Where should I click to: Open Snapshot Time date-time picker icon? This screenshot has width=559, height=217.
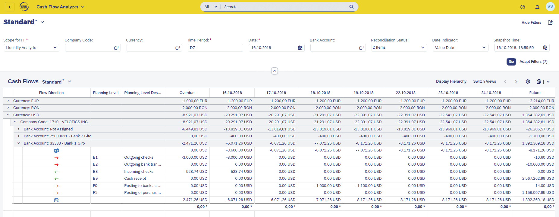pyautogui.click(x=545, y=48)
